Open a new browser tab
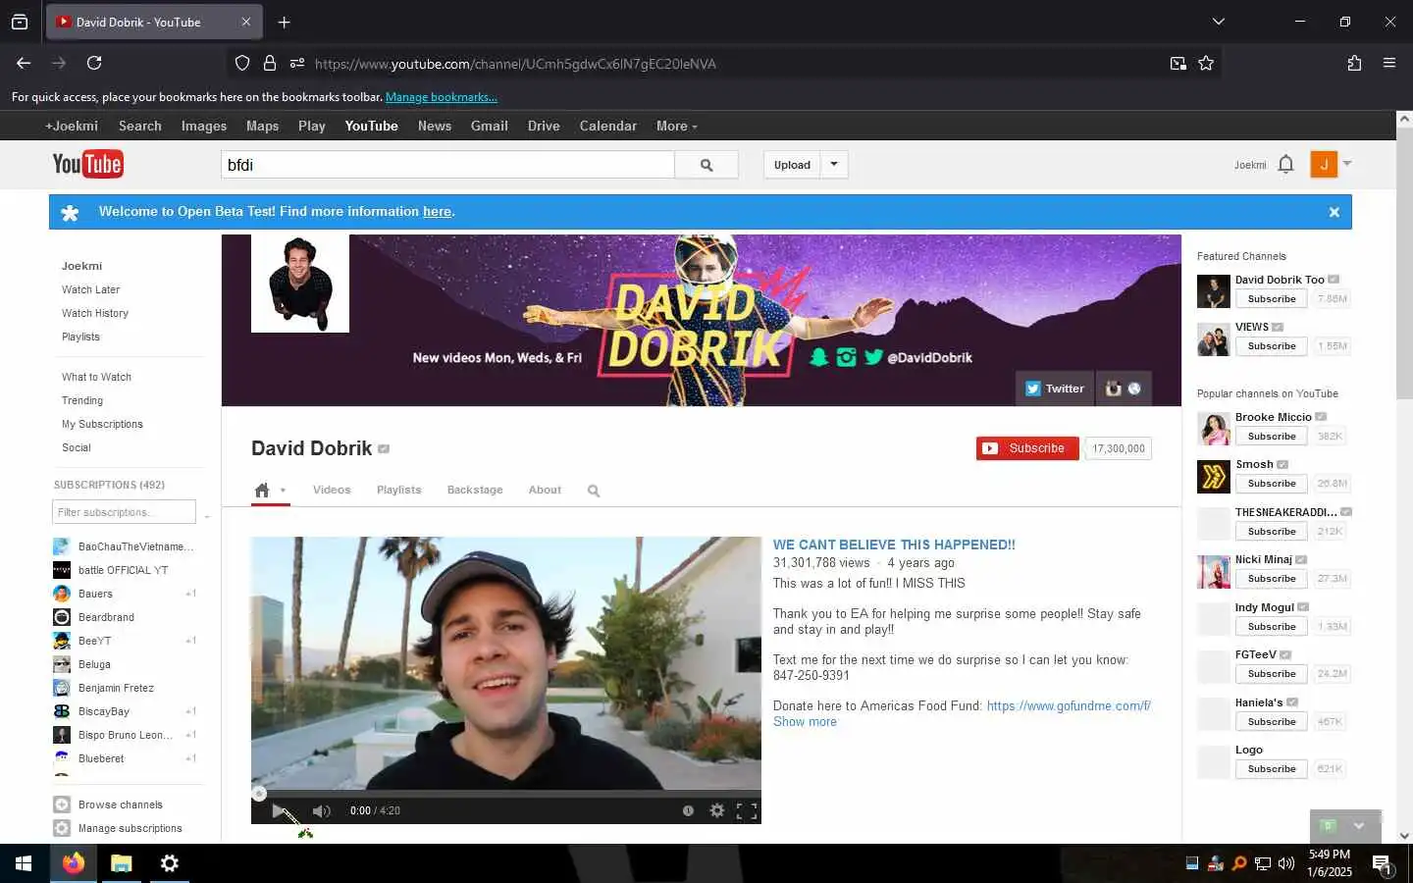Screen dimensions: 1413x883 pos(284,22)
